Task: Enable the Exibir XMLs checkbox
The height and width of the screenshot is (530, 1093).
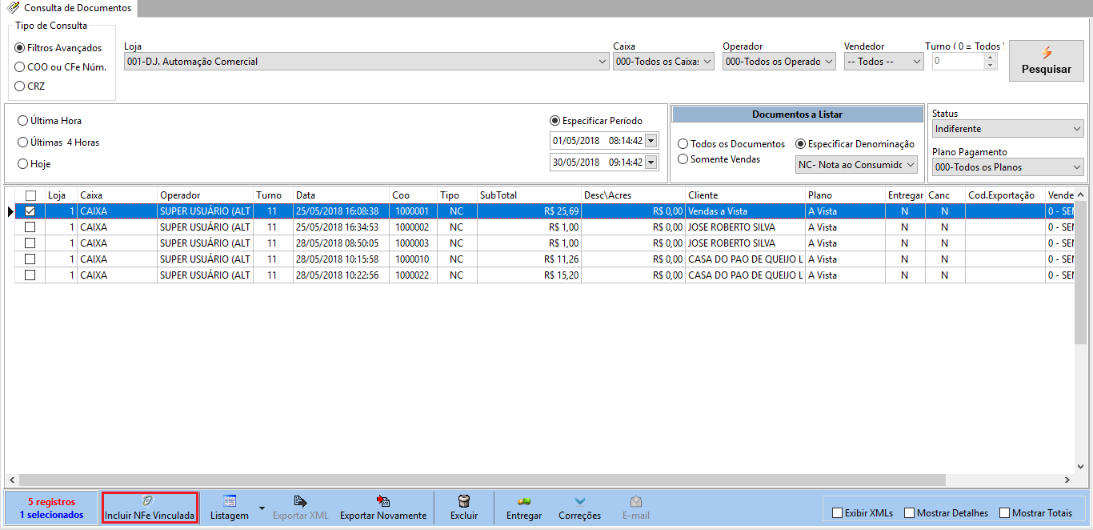Action: click(x=838, y=513)
